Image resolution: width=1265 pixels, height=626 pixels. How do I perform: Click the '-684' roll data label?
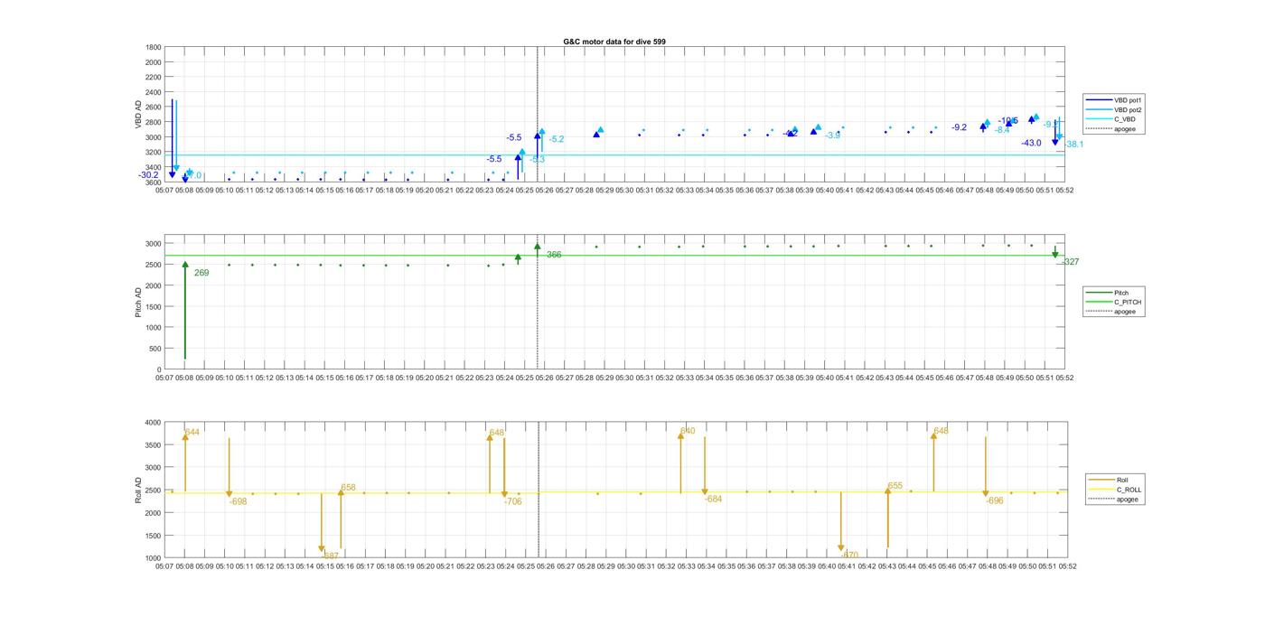pyautogui.click(x=714, y=500)
